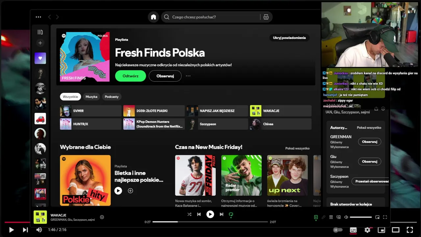421x237 pixels.
Task: Select the 'Wszystkie' filter chip
Action: coord(70,97)
